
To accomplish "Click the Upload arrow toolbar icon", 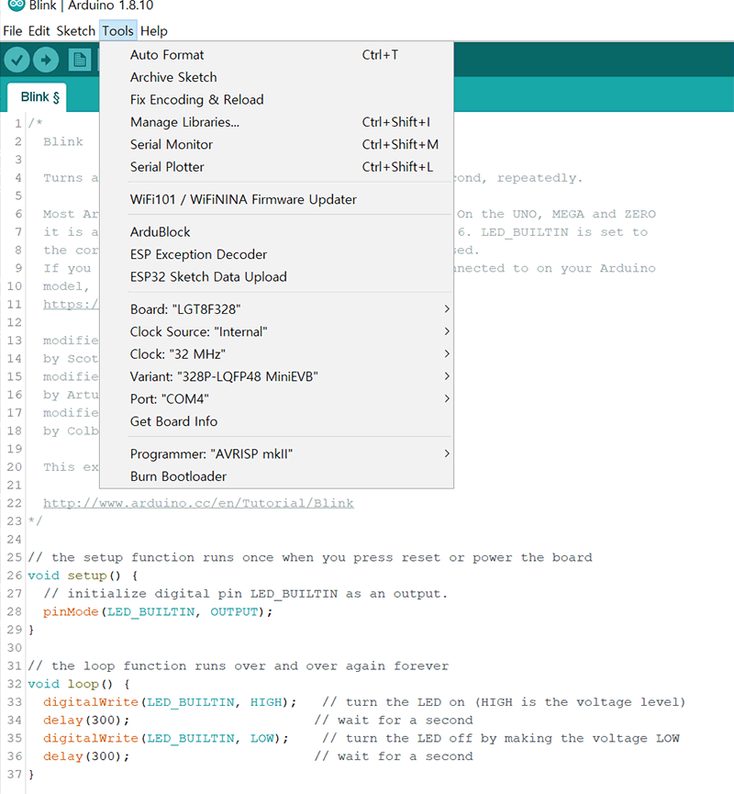I will [x=46, y=61].
